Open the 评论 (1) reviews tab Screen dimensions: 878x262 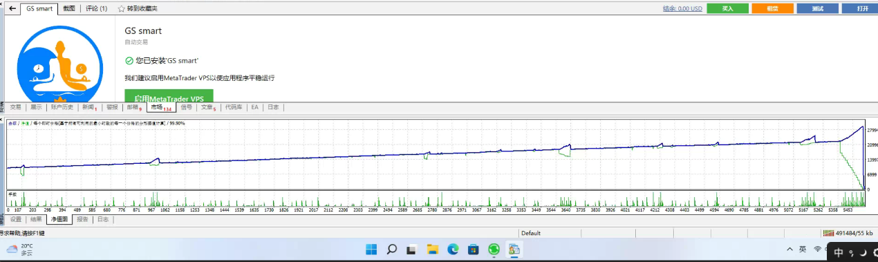pyautogui.click(x=96, y=9)
